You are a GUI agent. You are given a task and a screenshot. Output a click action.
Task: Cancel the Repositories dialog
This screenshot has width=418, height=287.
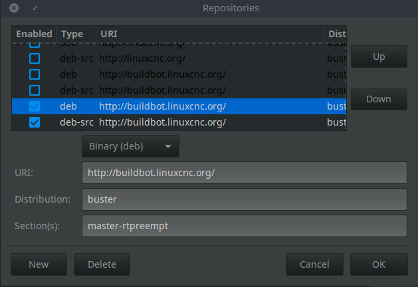click(314, 264)
